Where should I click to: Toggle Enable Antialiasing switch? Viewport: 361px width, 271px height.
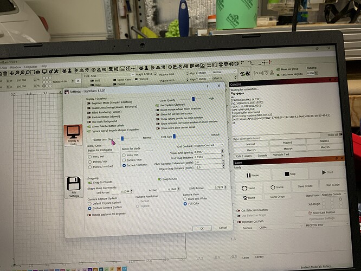88,108
